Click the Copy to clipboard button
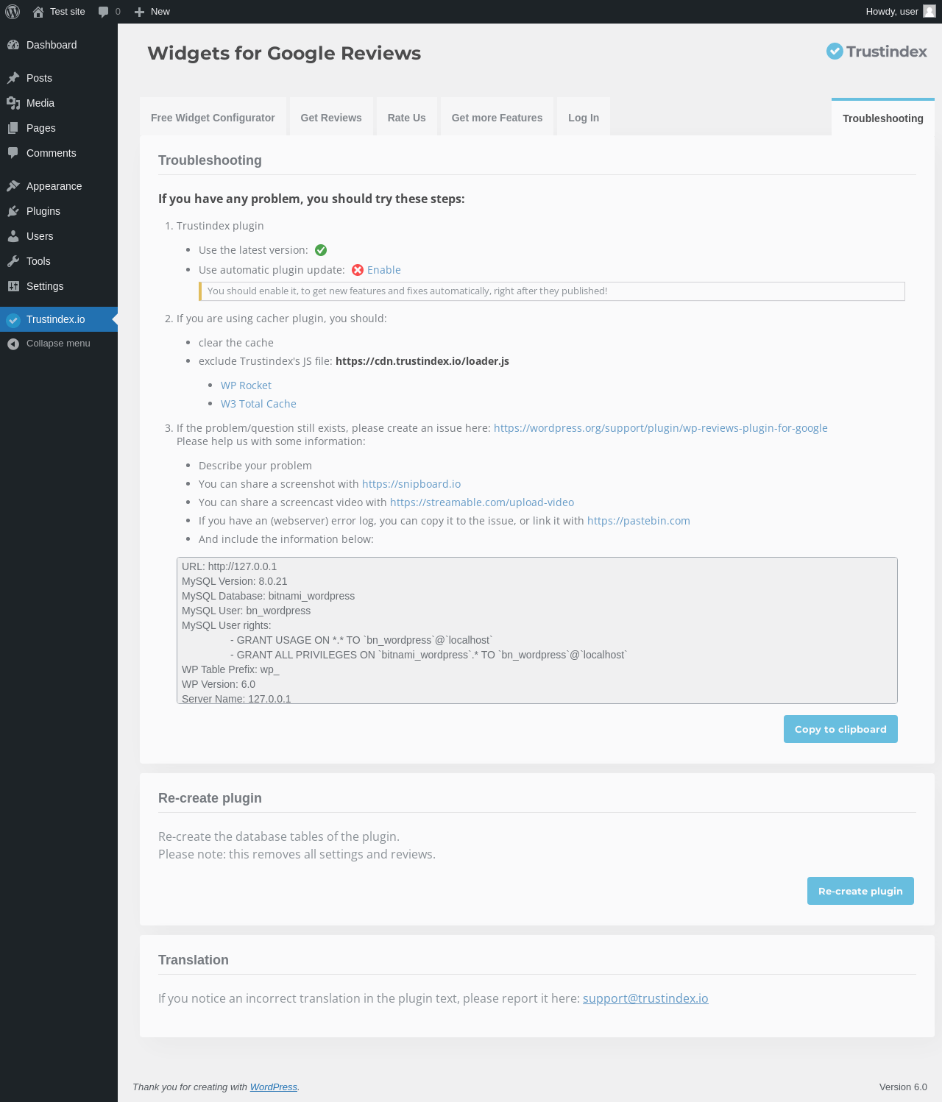The width and height of the screenshot is (942, 1102). [x=840, y=729]
